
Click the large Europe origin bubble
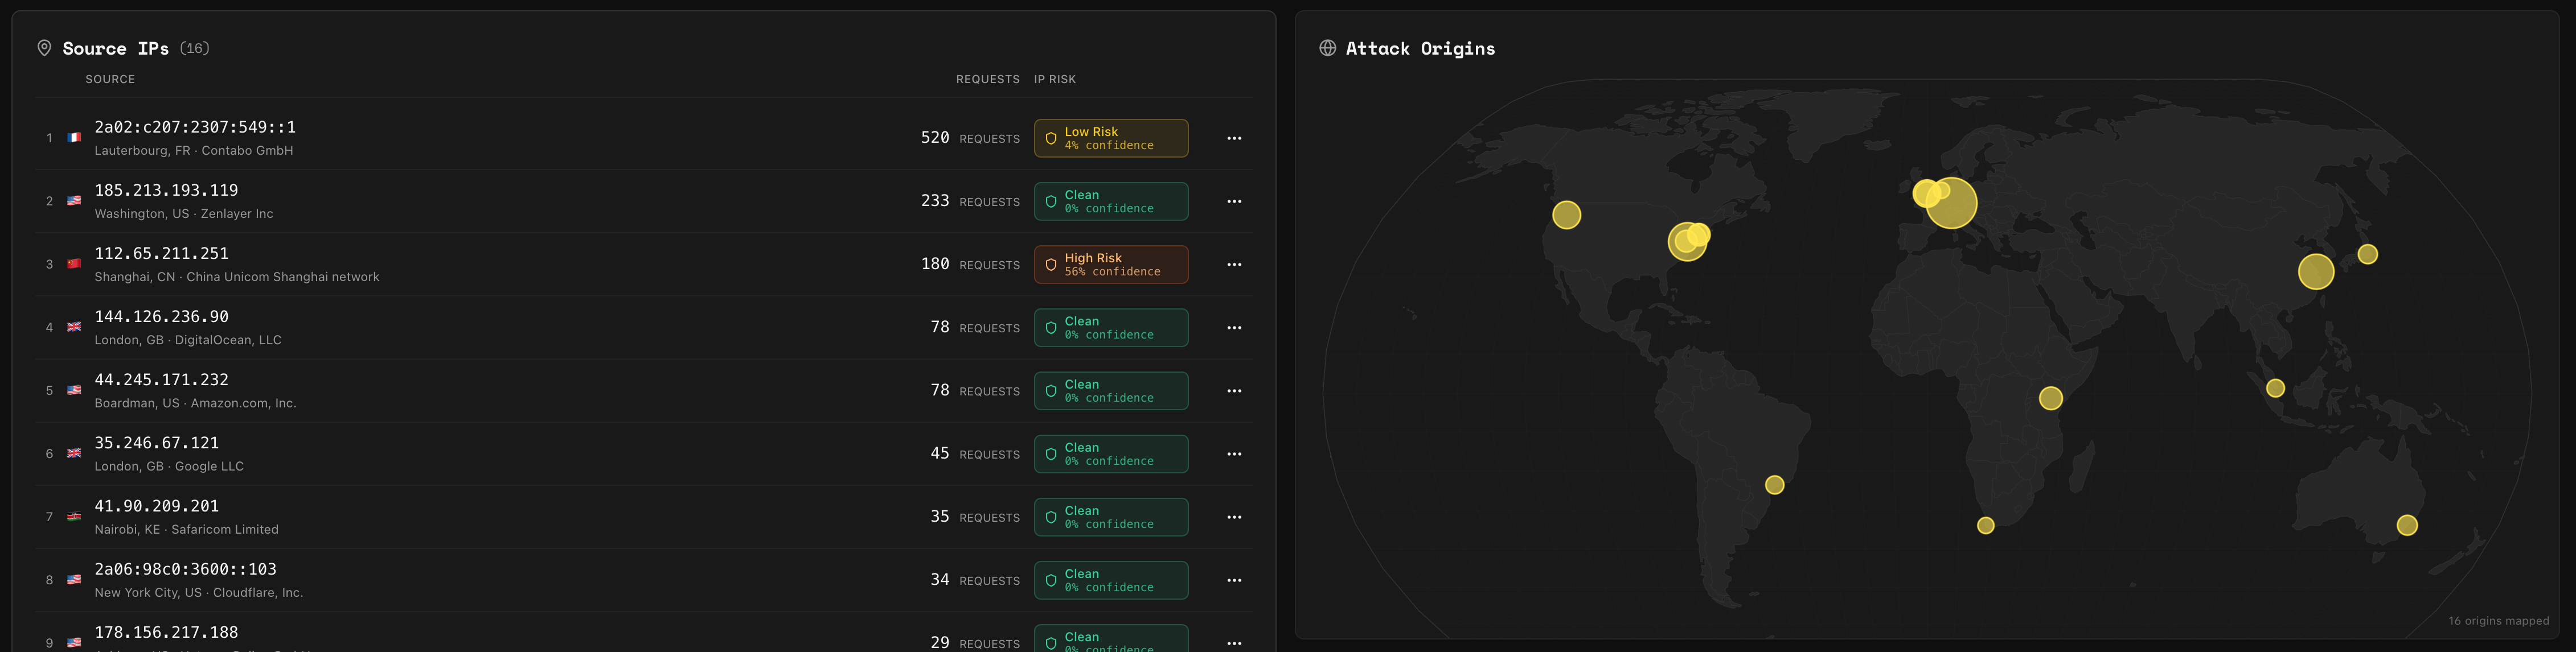[1951, 204]
